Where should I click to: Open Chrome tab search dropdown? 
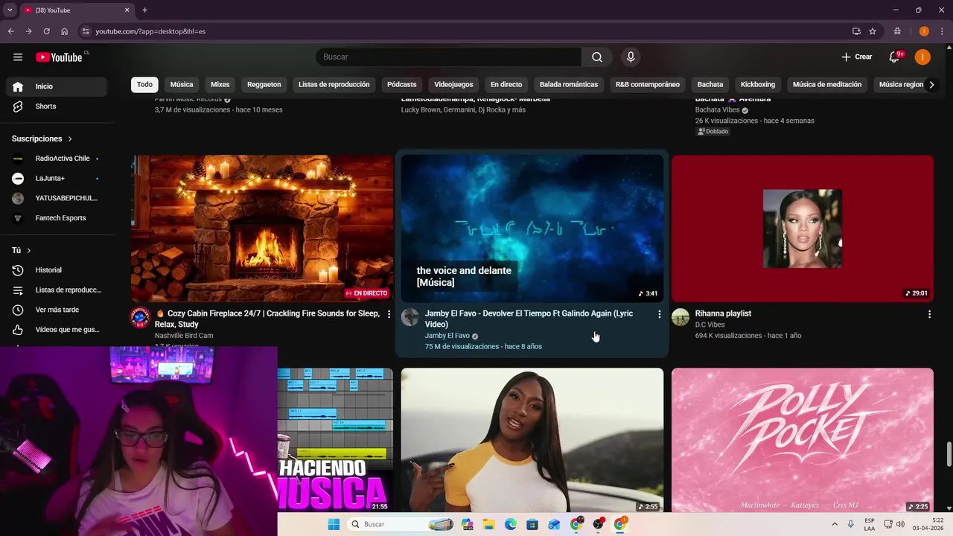(10, 10)
